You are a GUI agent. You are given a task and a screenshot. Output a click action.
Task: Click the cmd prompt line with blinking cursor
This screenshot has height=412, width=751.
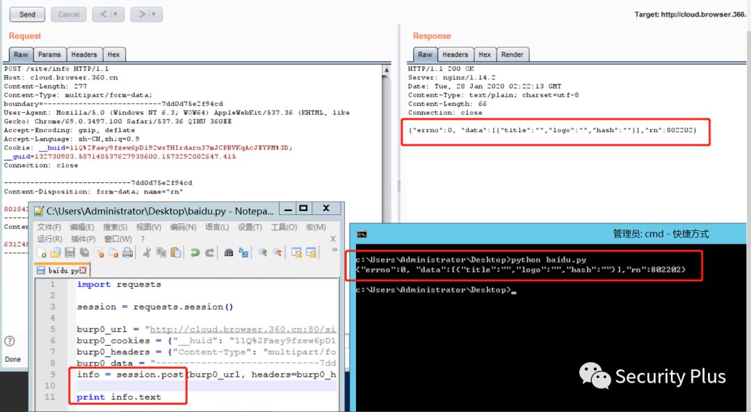click(436, 290)
